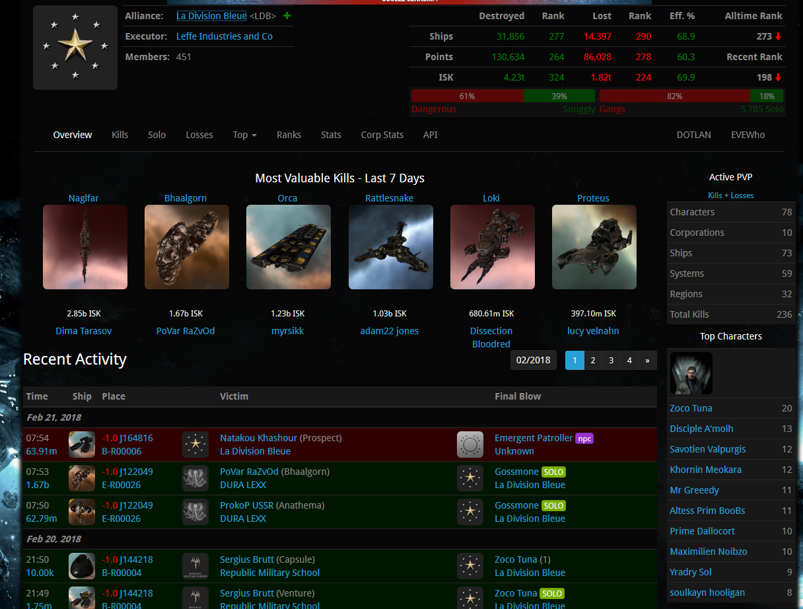Open Dima Tarasov pilot link
This screenshot has height=609, width=803.
(84, 331)
